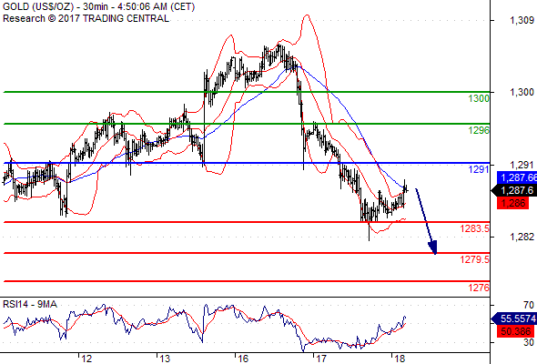Screen dimensions: 537x364
Task: Click the red 1283.5 support label
Action: pos(475,228)
